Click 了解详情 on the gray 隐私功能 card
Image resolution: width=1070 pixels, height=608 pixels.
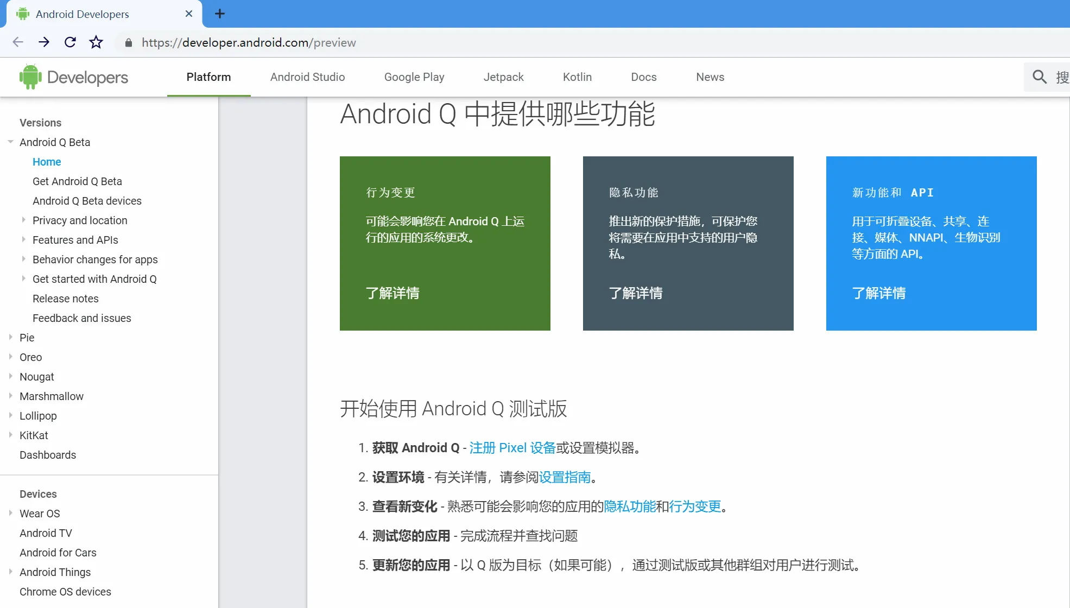point(636,293)
